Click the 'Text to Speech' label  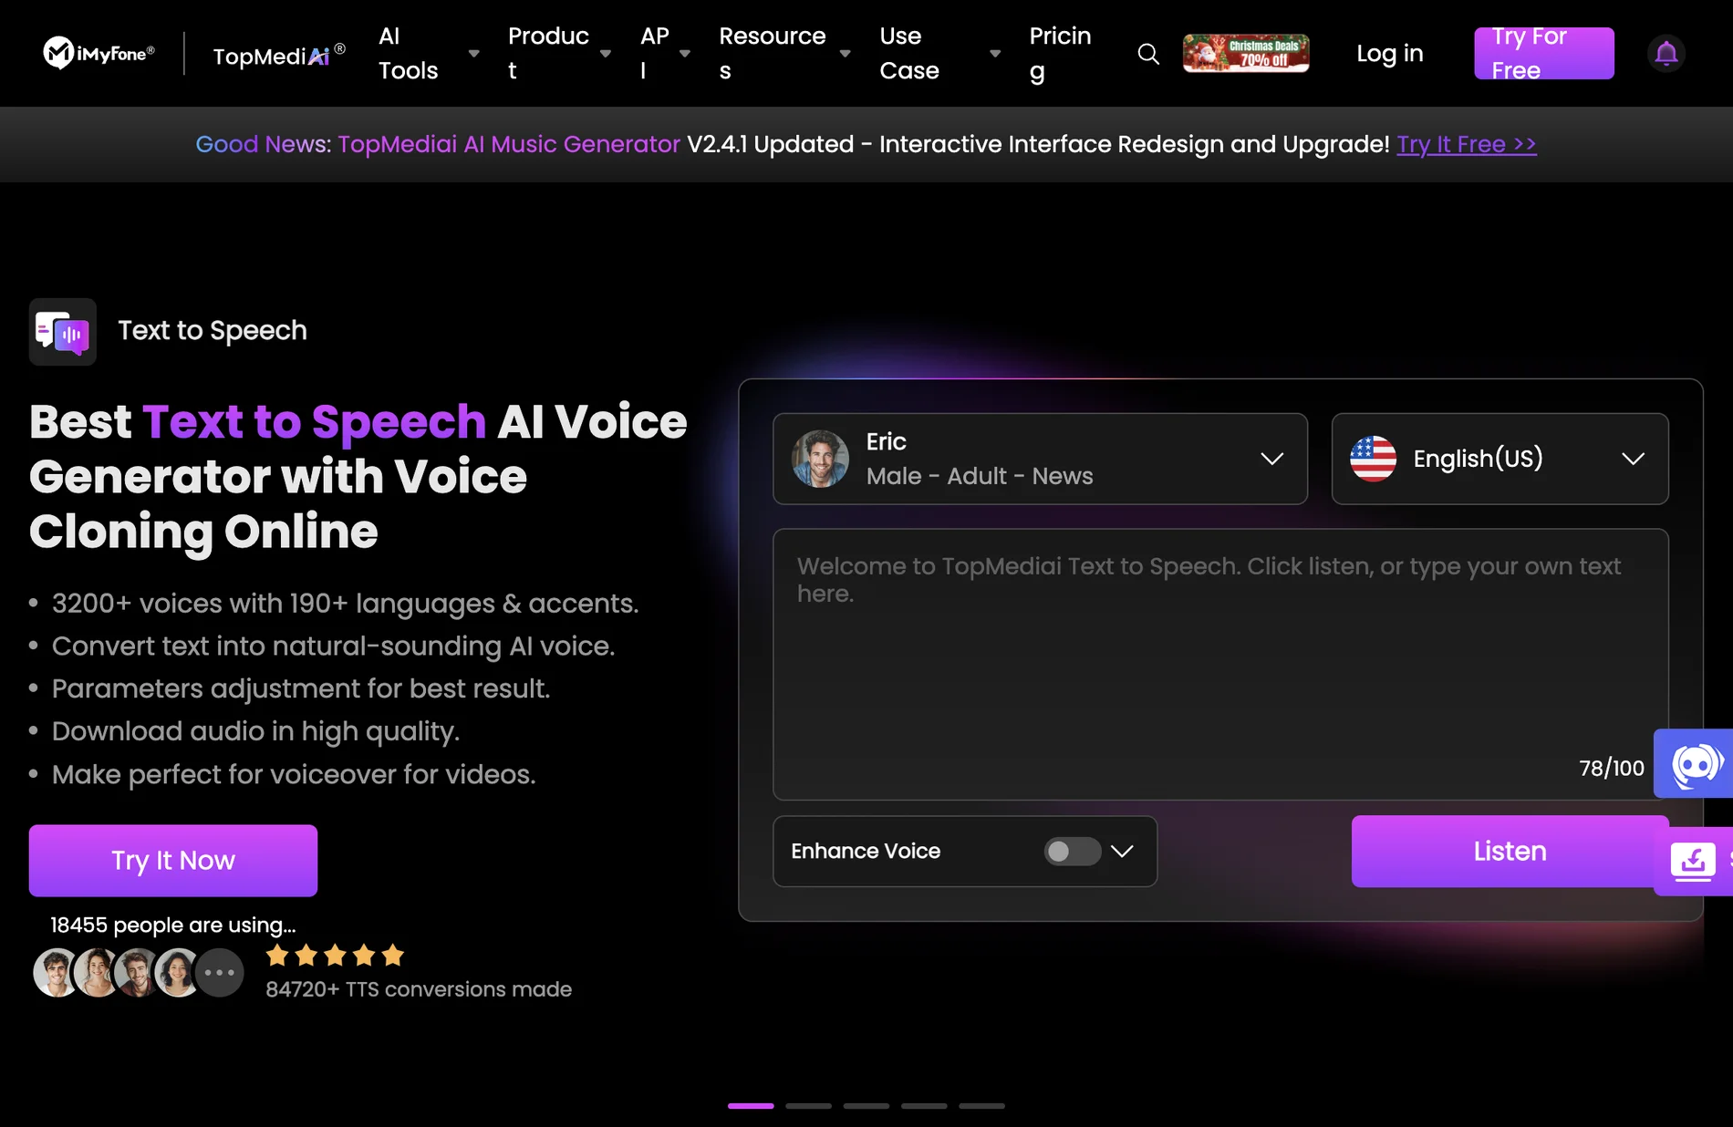[213, 330]
